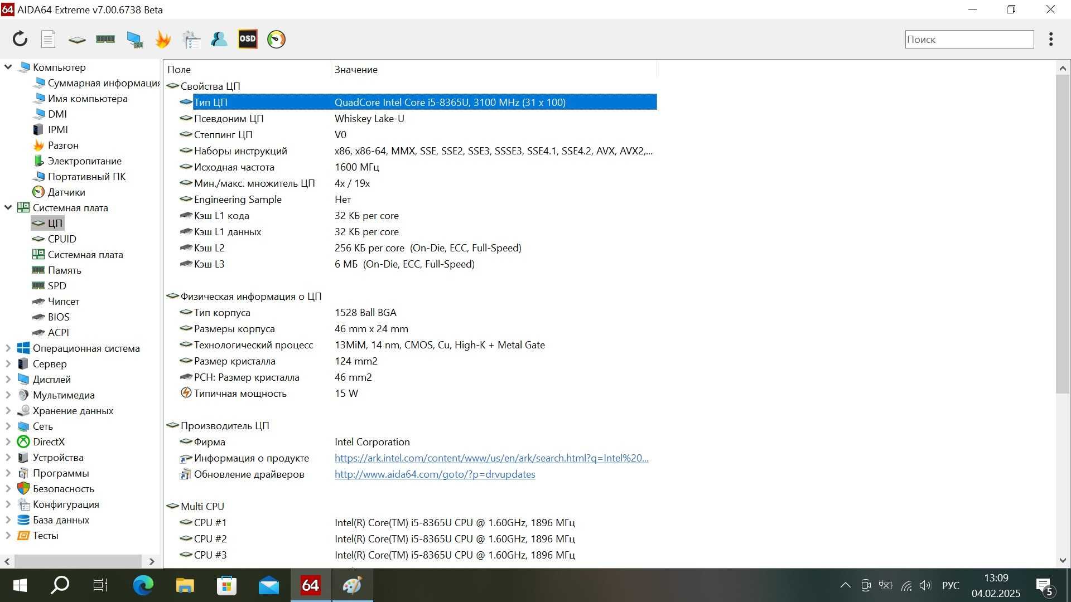The height and width of the screenshot is (602, 1071).
Task: Open the three-dot menu button
Action: [1051, 39]
